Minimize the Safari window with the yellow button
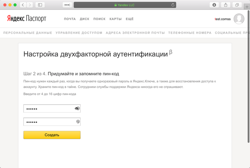This screenshot has height=168, width=250. [10, 5]
